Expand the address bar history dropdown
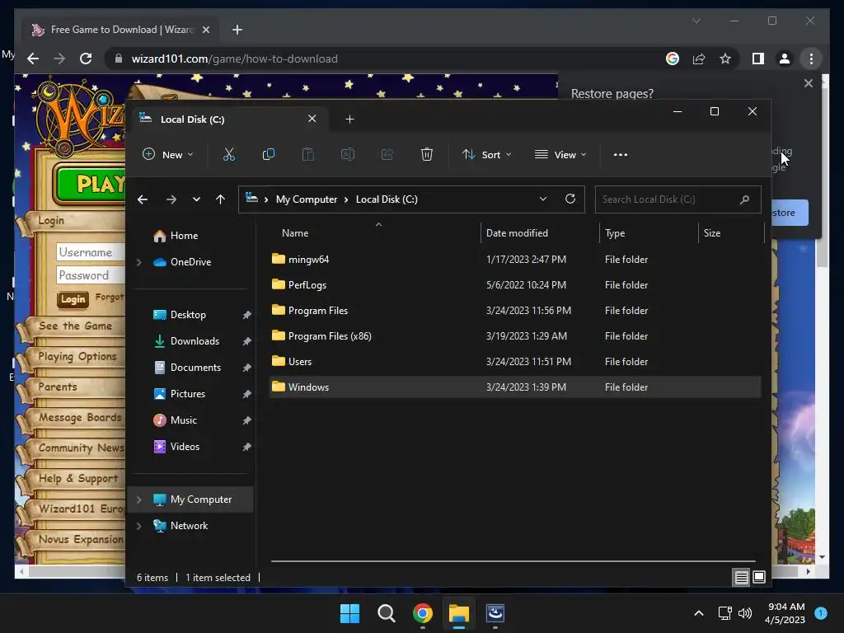The height and width of the screenshot is (633, 844). tap(543, 199)
